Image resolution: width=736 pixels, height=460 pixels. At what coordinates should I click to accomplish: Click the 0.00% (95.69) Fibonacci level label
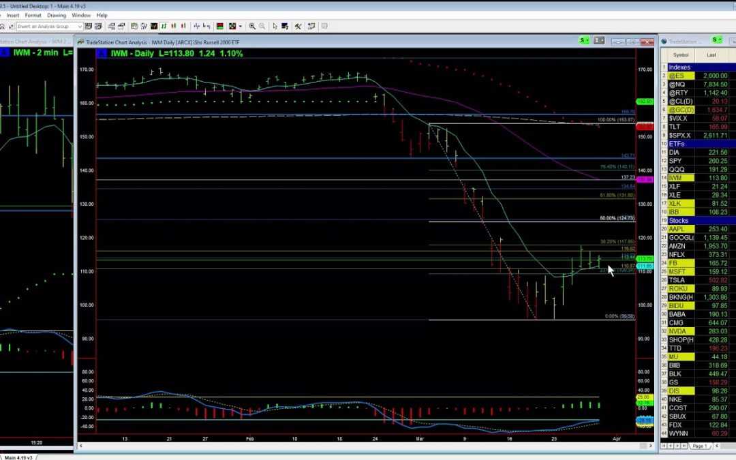[x=619, y=316]
